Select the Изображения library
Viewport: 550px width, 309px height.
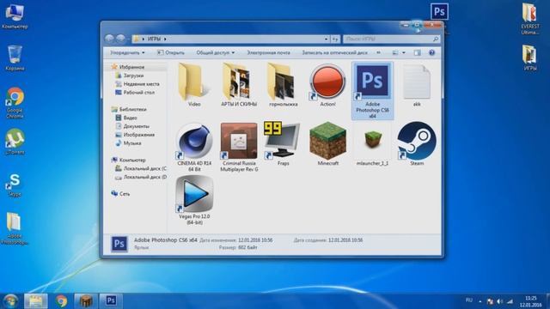(x=139, y=135)
